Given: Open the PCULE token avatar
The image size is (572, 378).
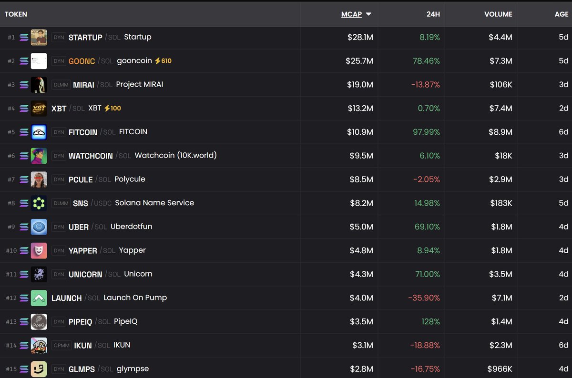Looking at the screenshot, I should [x=39, y=179].
